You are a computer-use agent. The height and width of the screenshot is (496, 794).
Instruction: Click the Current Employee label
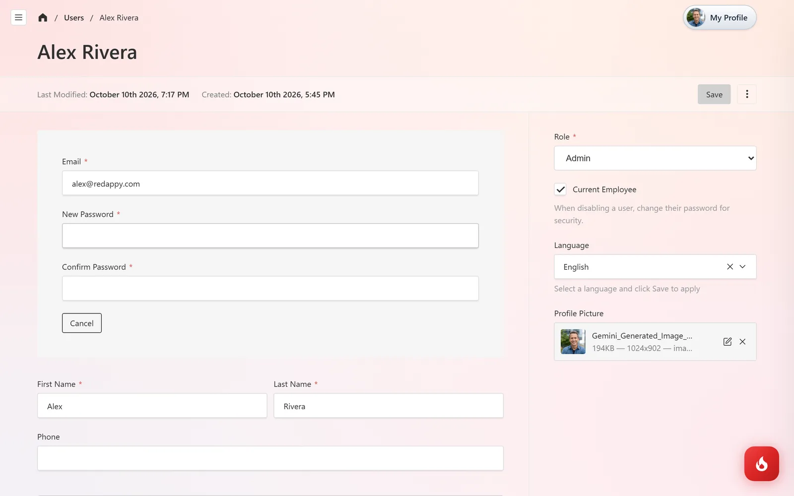point(604,189)
